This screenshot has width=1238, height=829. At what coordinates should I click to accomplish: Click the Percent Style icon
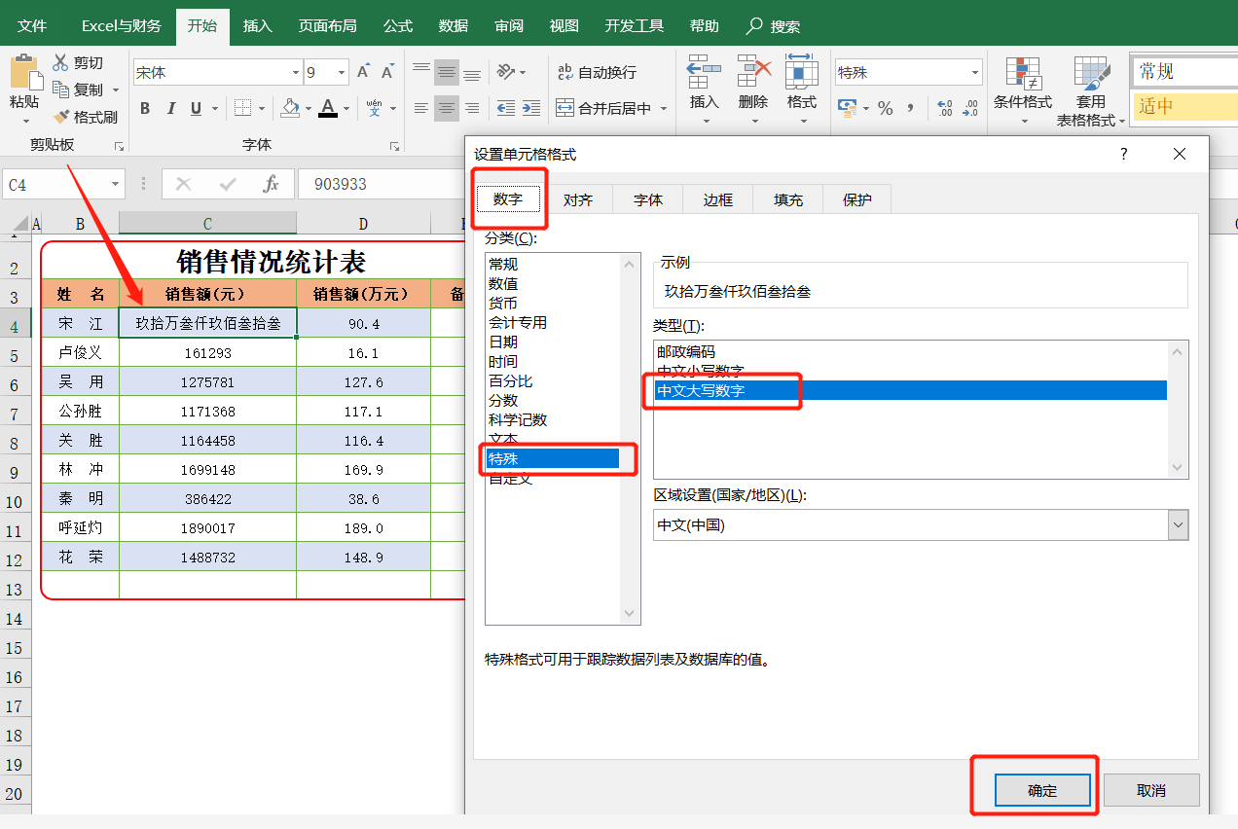coord(885,109)
